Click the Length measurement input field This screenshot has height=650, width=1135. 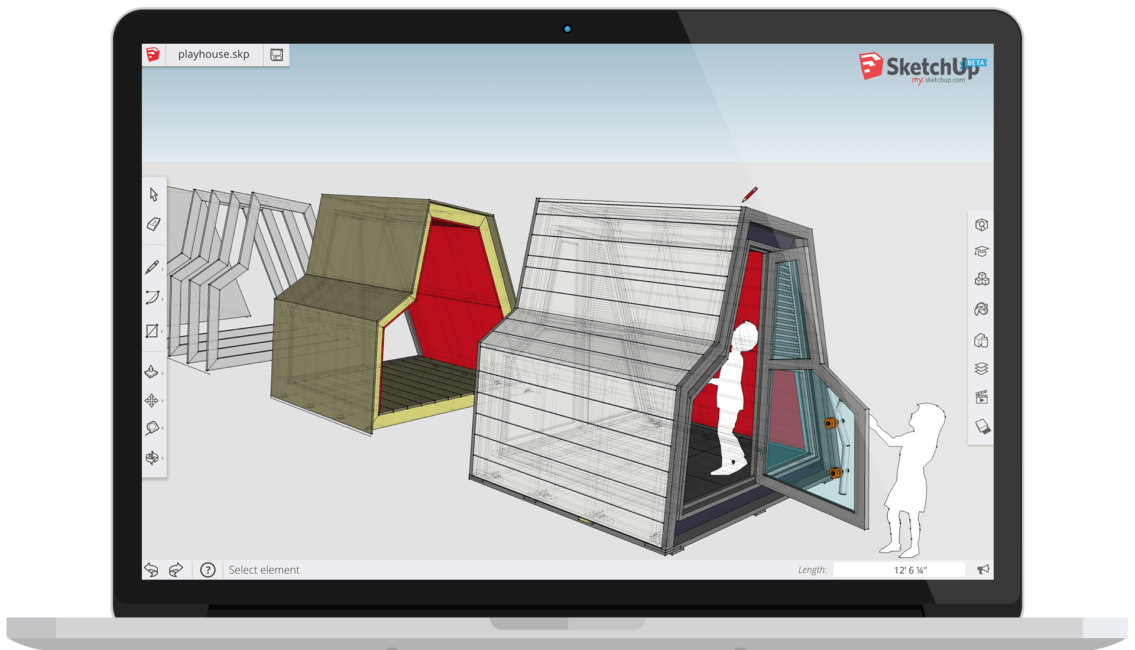coord(899,570)
